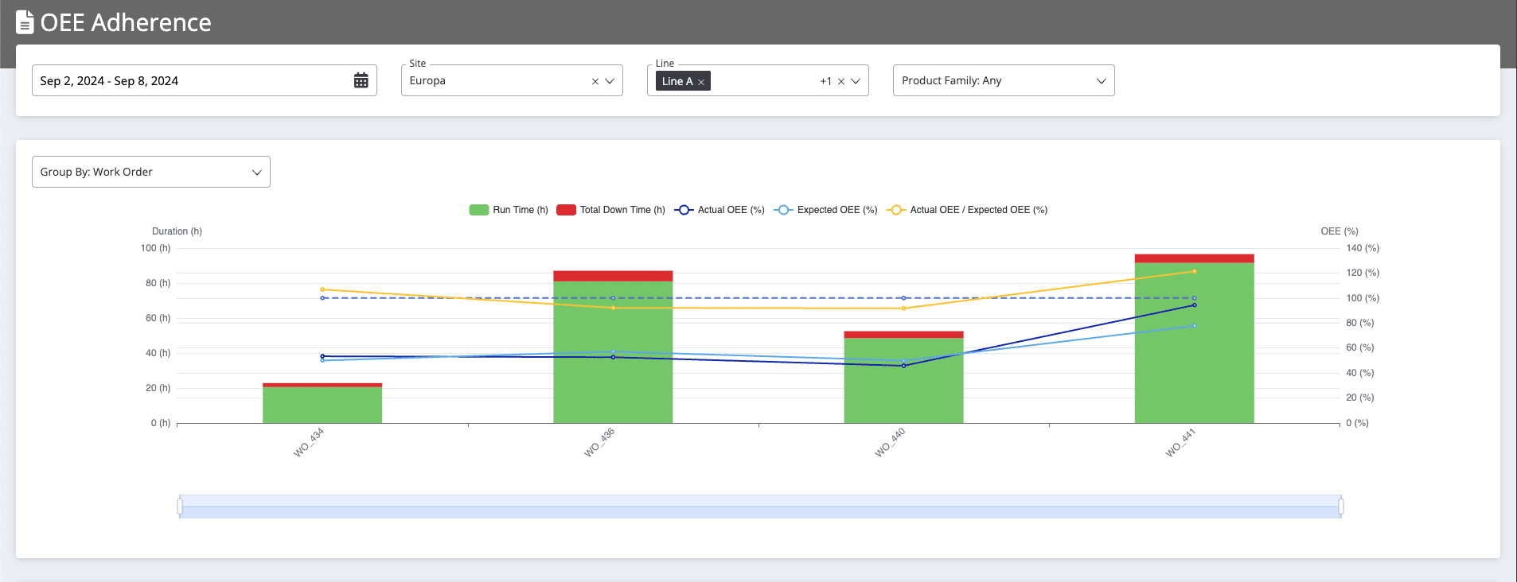Open the Product Family dropdown
This screenshot has height=582, width=1517.
(1004, 80)
